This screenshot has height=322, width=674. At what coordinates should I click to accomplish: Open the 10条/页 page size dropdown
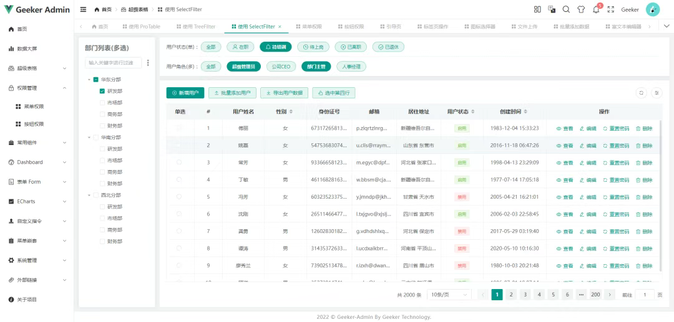tap(449, 295)
